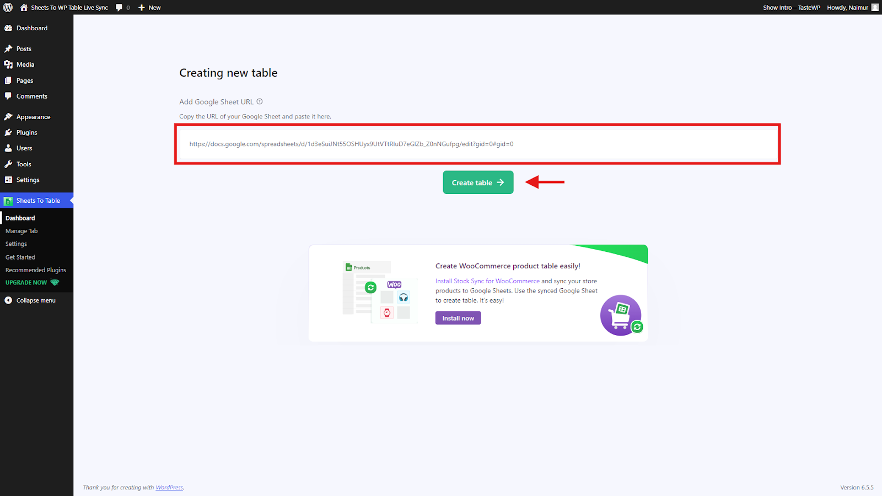
Task: Open Recommended Plugins submenu item
Action: click(x=36, y=270)
